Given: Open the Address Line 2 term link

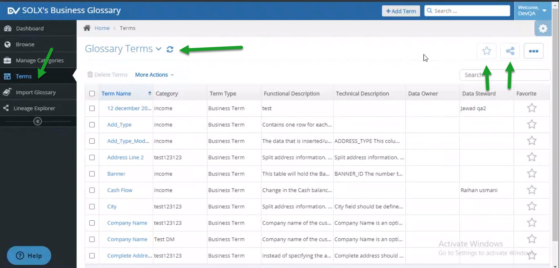Looking at the screenshot, I should [x=125, y=157].
